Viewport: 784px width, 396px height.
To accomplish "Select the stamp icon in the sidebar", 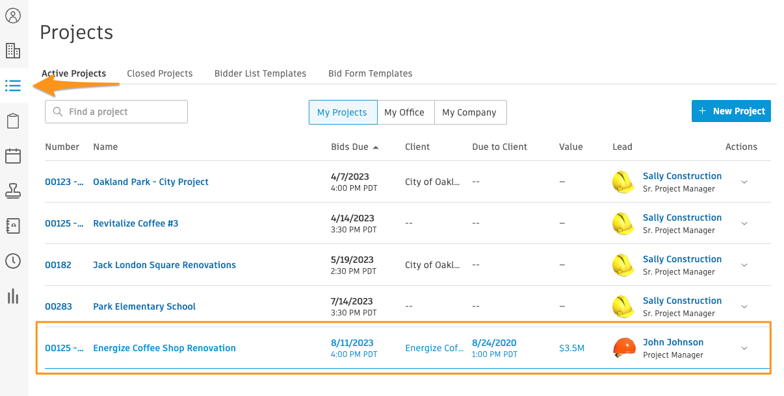I will click(x=14, y=190).
